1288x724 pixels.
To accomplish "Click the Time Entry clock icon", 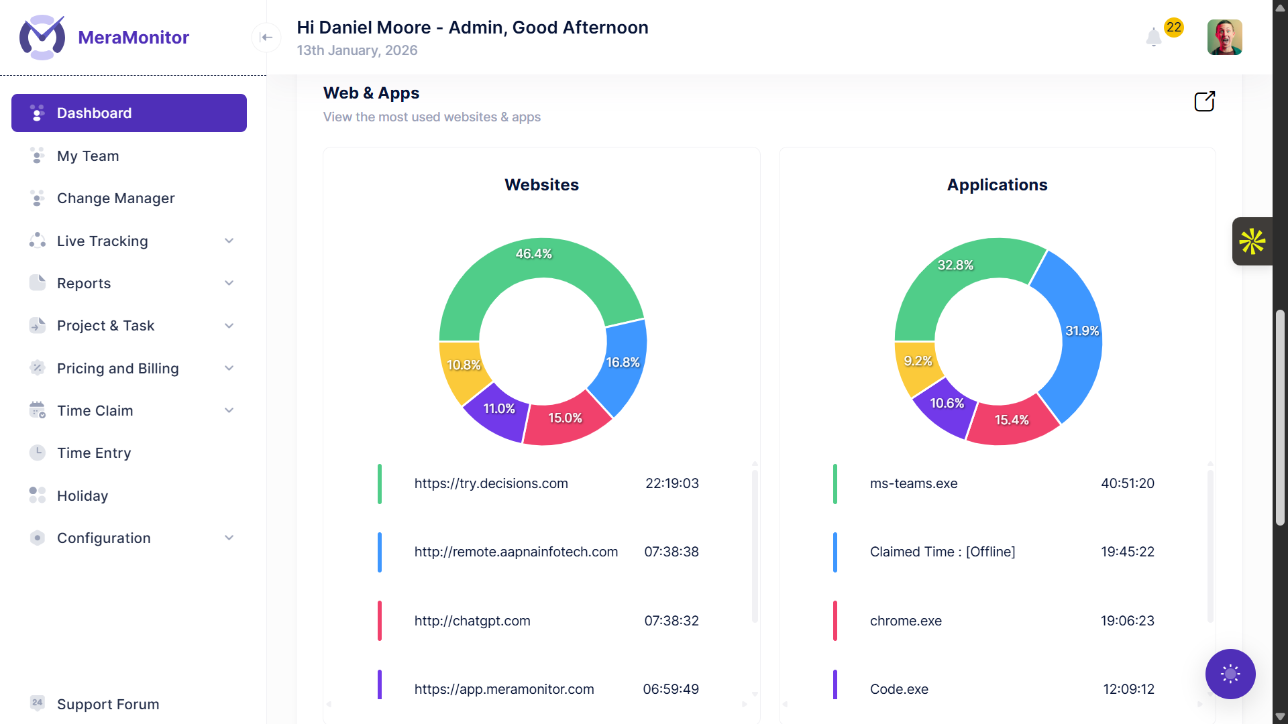I will 38,452.
